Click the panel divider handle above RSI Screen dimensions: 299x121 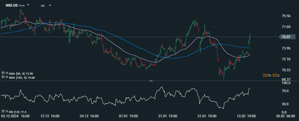point(151,81)
